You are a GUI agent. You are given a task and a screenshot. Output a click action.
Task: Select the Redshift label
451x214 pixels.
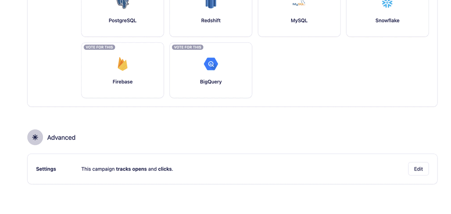[x=211, y=21]
